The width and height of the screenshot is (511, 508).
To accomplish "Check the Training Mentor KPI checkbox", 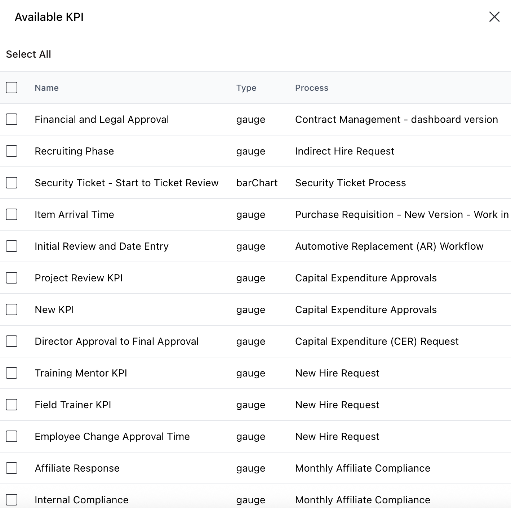I will [x=11, y=373].
